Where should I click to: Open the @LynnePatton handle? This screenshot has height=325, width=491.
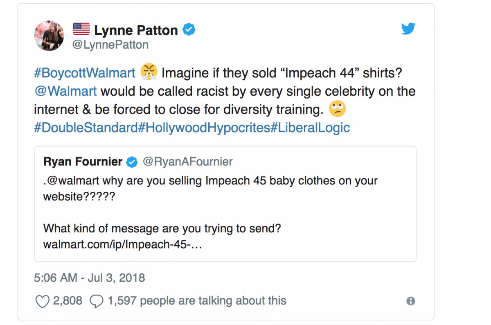pyautogui.click(x=110, y=45)
